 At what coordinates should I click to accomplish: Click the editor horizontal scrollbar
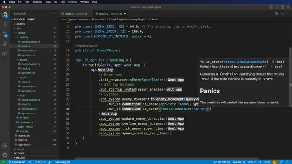(x=166, y=159)
